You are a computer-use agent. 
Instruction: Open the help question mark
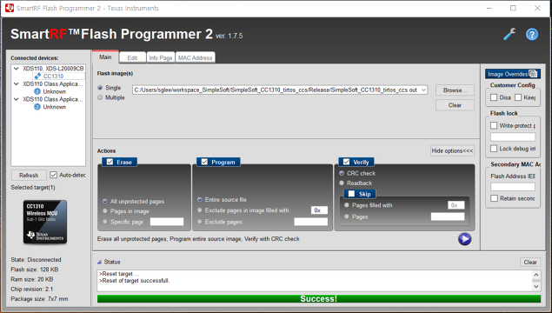(x=532, y=35)
